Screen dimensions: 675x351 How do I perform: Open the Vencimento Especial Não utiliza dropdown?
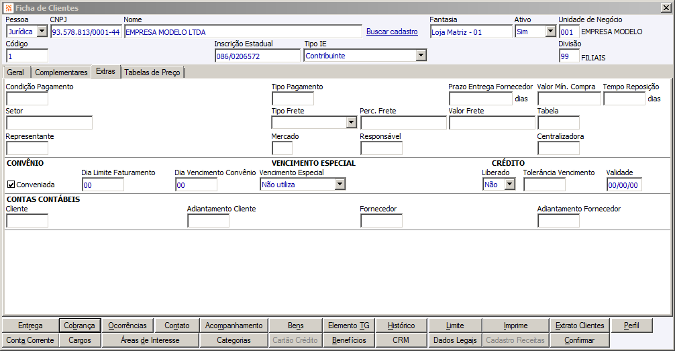[340, 185]
